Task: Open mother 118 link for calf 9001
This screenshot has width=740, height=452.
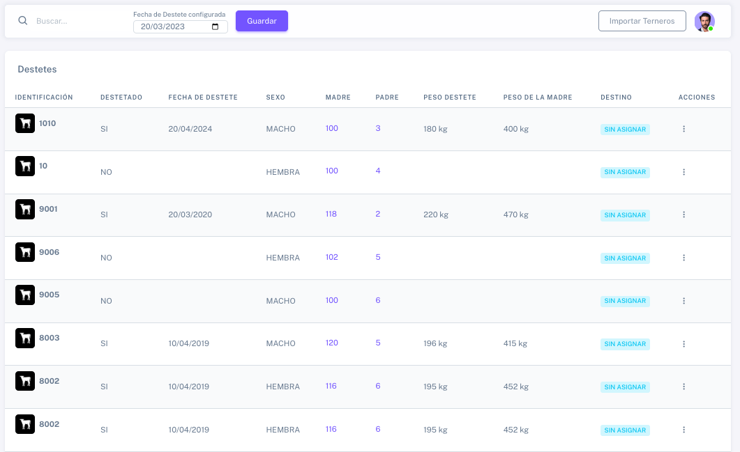Action: tap(331, 214)
